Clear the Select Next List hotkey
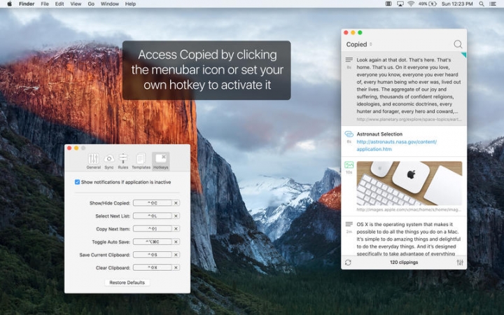The height and width of the screenshot is (315, 504). point(176,216)
